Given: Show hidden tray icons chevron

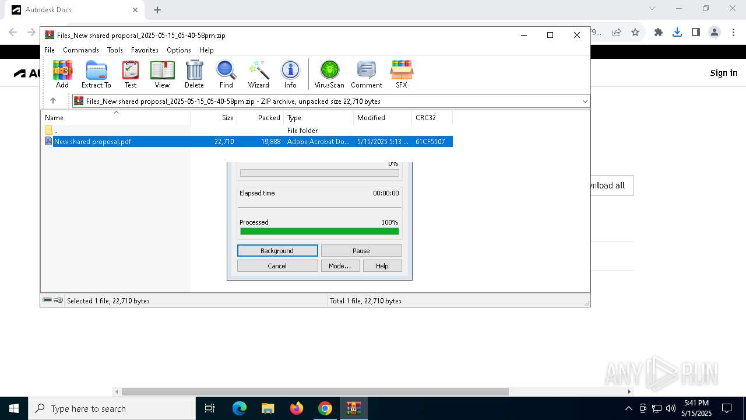Looking at the screenshot, I should [628, 408].
